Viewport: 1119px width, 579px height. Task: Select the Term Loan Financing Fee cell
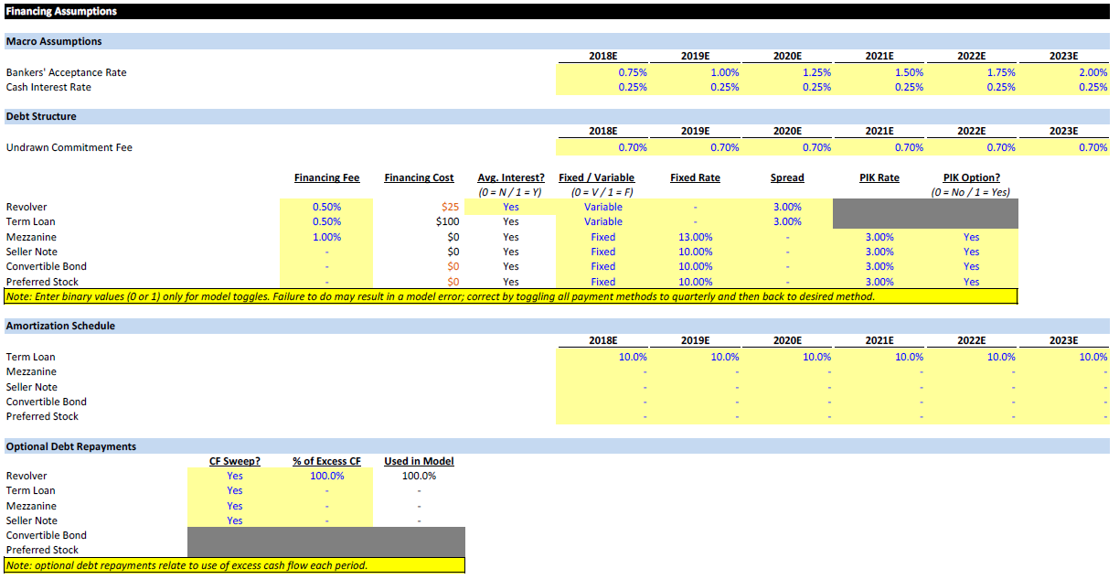pos(326,221)
